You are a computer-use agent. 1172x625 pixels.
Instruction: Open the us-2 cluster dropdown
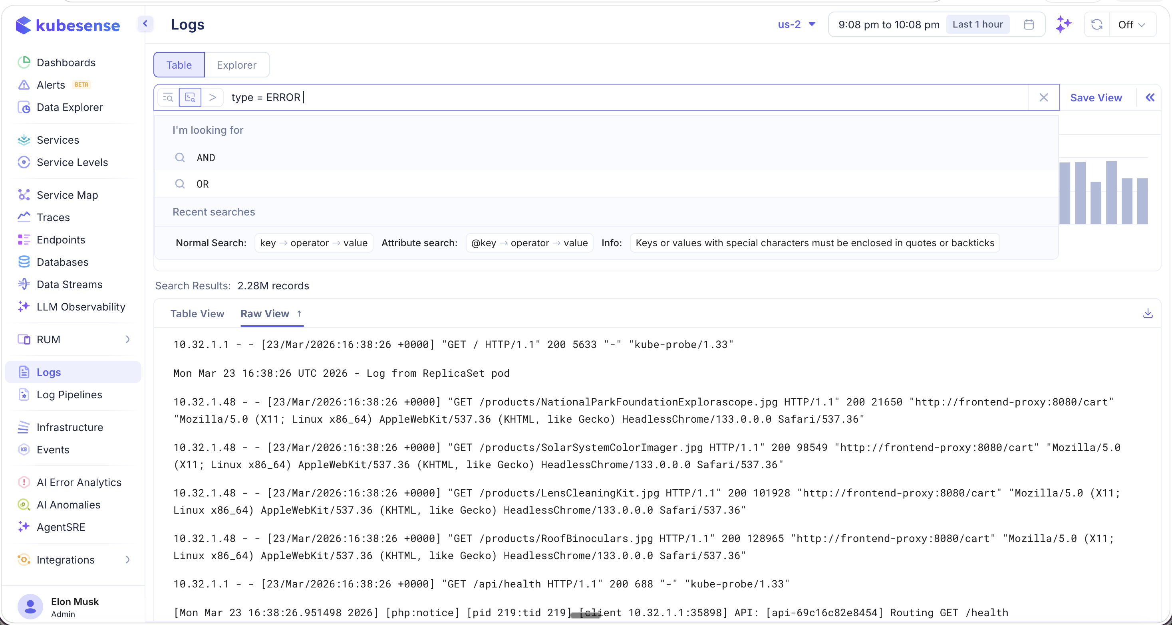coord(796,25)
